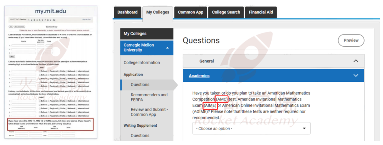The image size is (383, 145).
Task: Click the first Course input field
Action: point(23,46)
